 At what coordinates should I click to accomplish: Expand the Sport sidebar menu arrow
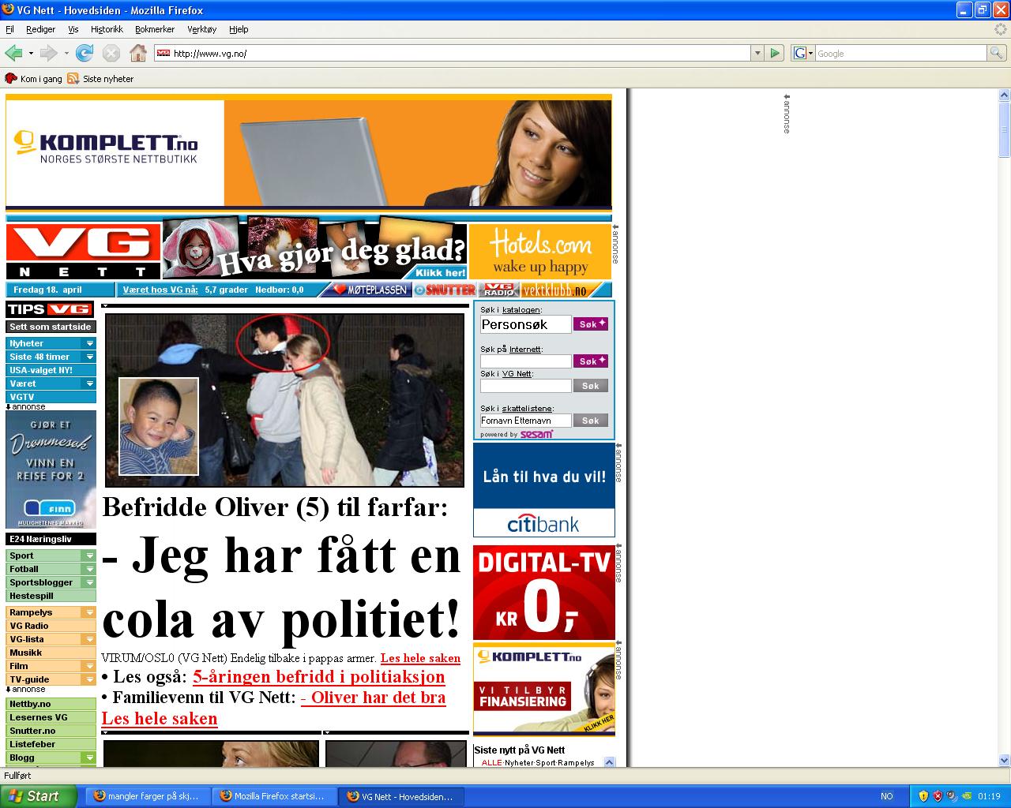pyautogui.click(x=90, y=555)
